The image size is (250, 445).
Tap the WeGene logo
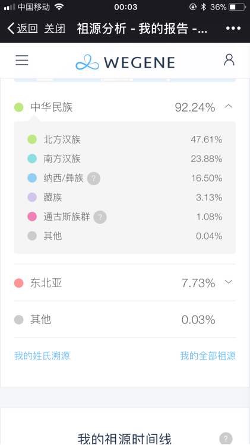[125, 62]
